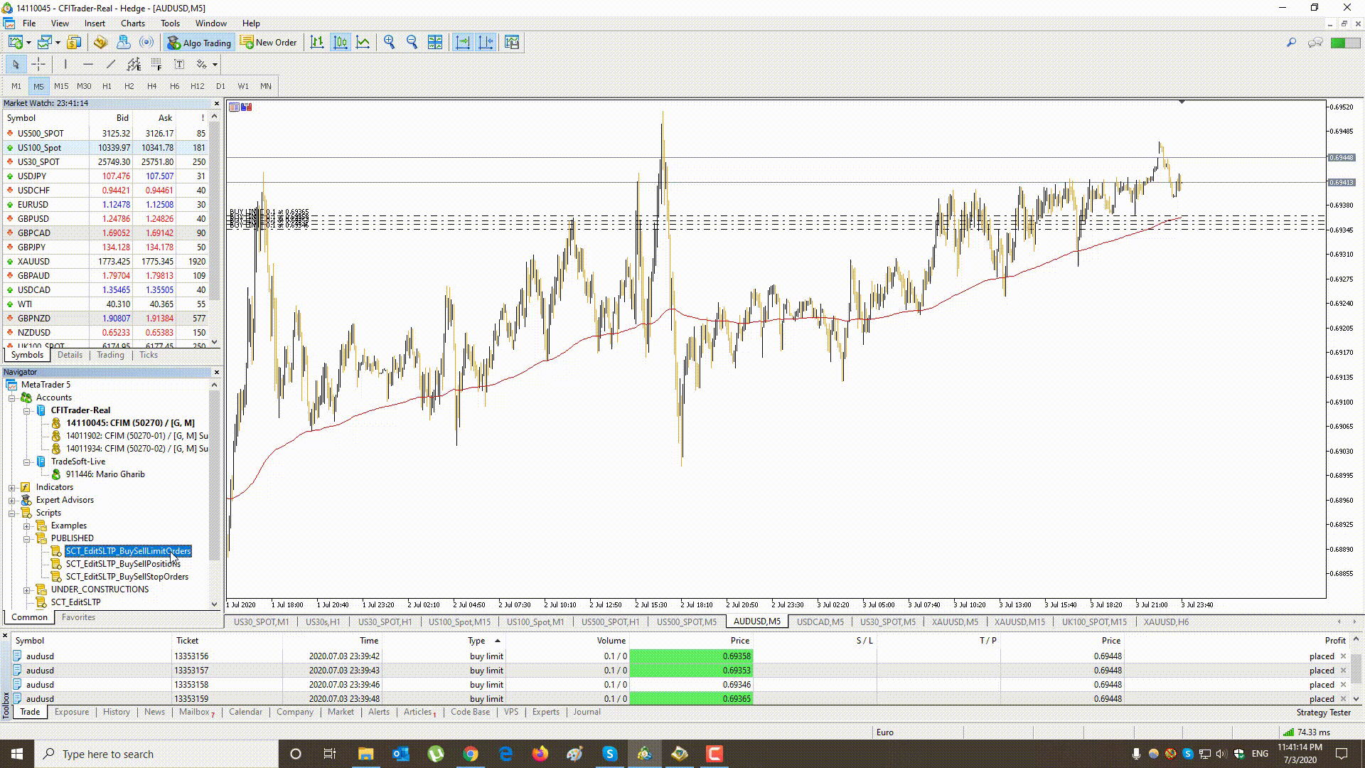Switch chart to candlestick display mode
Screen dimensions: 1365x768
(341, 42)
